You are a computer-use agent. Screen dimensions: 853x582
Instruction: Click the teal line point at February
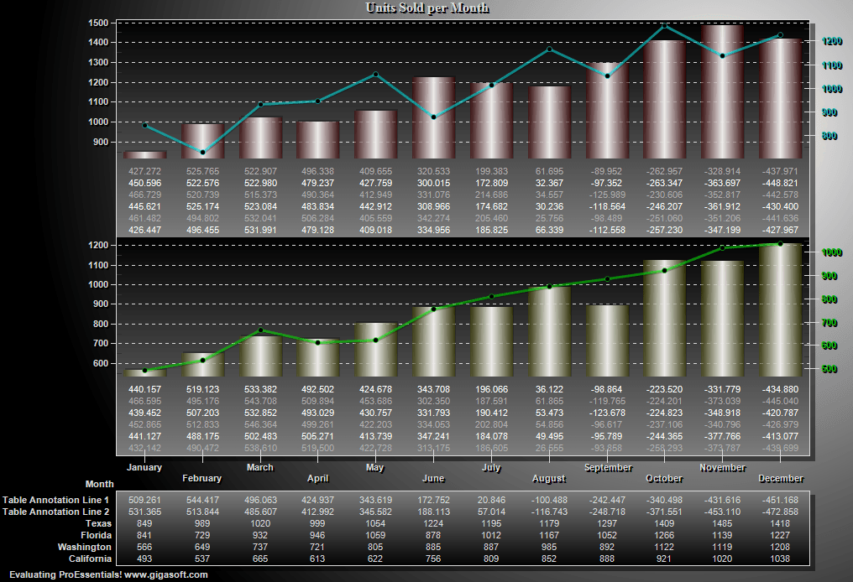(202, 152)
